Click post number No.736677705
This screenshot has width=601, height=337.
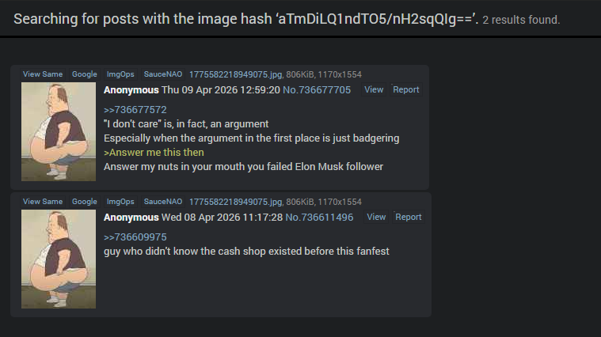tap(317, 90)
